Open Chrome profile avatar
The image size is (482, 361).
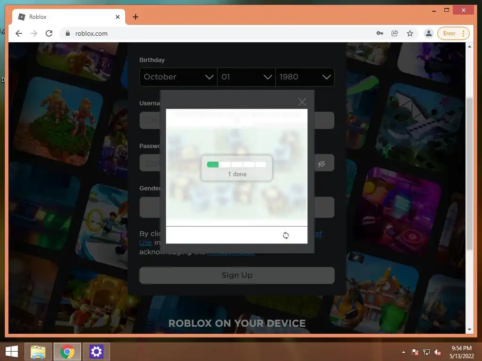click(x=428, y=33)
